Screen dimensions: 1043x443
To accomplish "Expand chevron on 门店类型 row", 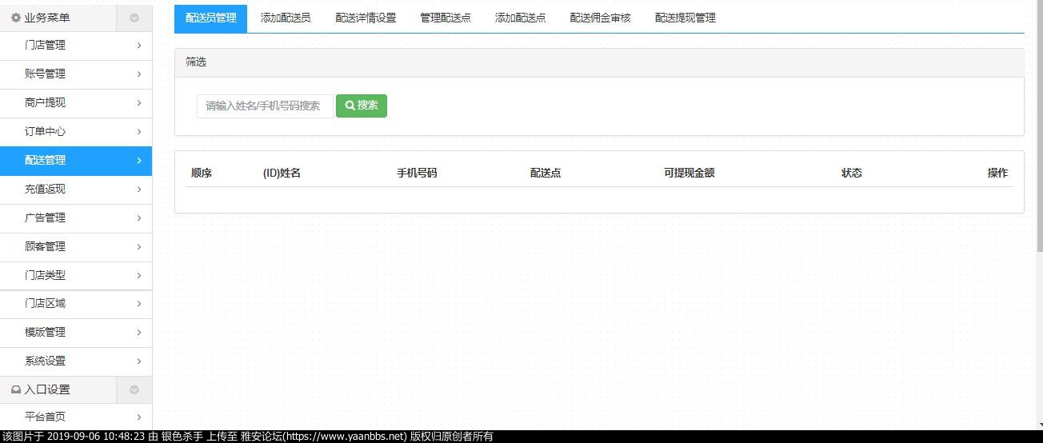I will pyautogui.click(x=139, y=276).
